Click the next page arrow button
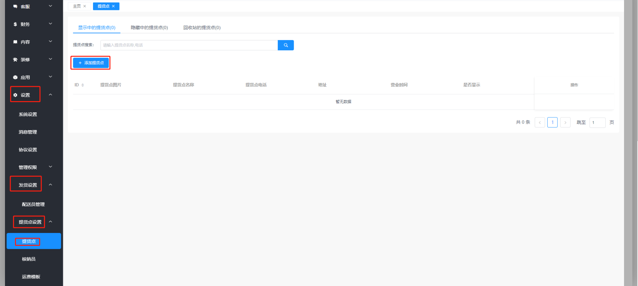 point(565,122)
